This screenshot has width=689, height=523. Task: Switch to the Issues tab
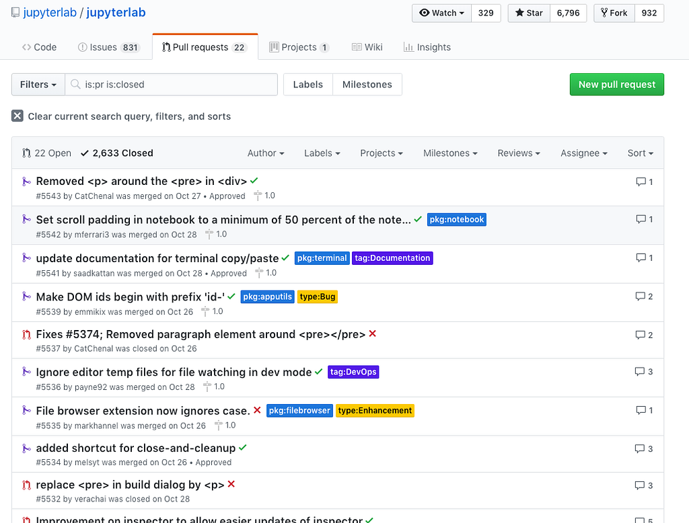pos(108,47)
